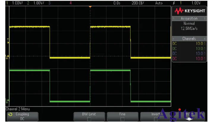Select channel 1 scale 1.00V/ in status bar
The width and height of the screenshot is (214, 122).
click(17, 3)
